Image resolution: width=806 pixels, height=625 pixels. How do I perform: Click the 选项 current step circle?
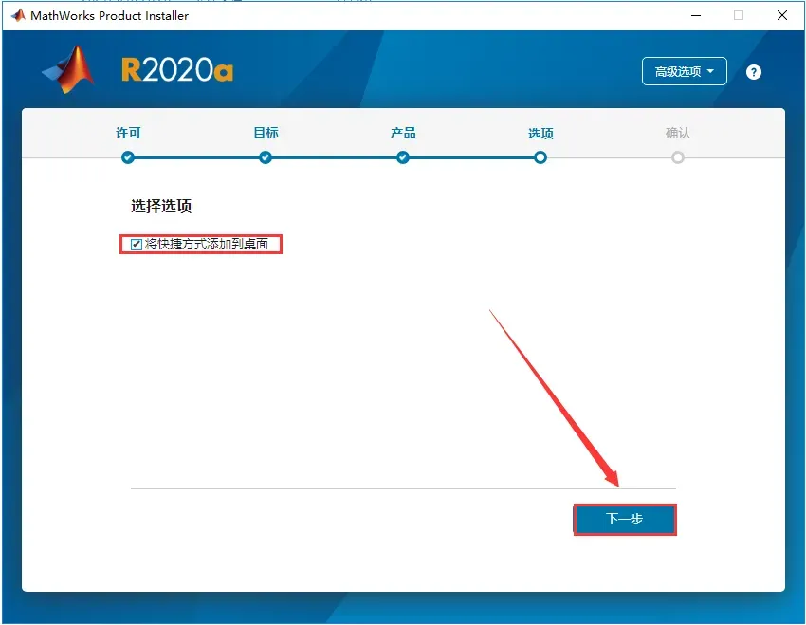pyautogui.click(x=540, y=157)
